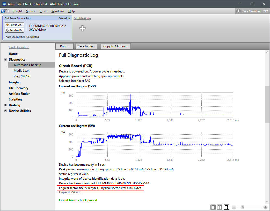Open the Insight menu

[17, 11]
